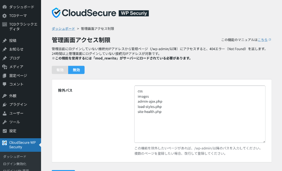The height and width of the screenshot is (171, 282).
Task: Click the 外観 paintbrush icon
Action: pyautogui.click(x=5, y=96)
